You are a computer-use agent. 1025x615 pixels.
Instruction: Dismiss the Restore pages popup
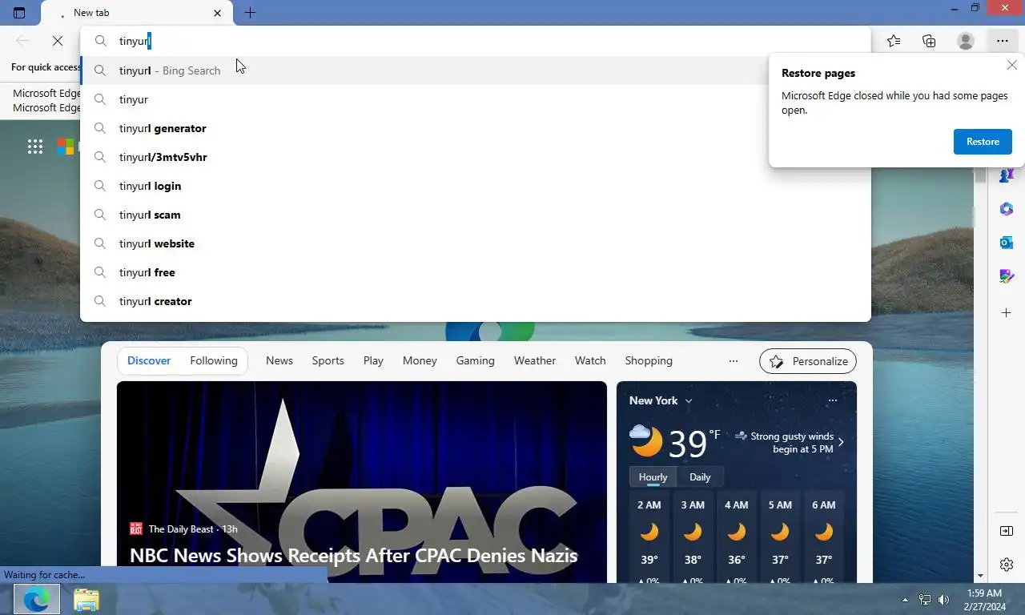[x=1012, y=66]
